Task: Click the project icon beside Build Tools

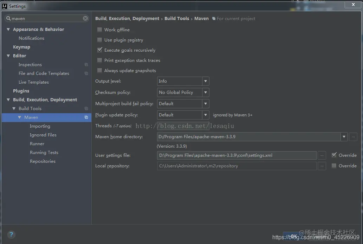Action: [x=86, y=108]
